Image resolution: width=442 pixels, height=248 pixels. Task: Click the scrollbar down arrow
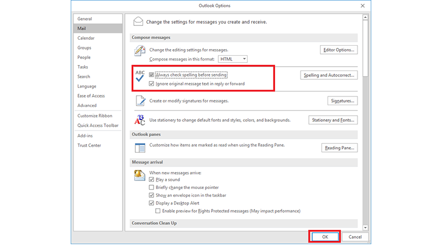point(365,228)
